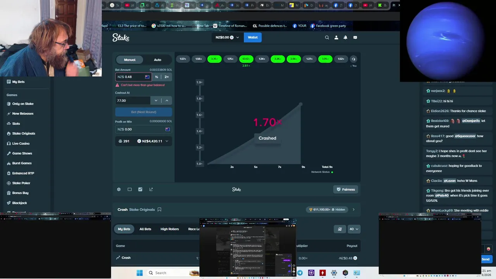The height and width of the screenshot is (279, 496).
Task: Open the user profile icon
Action: point(336,38)
